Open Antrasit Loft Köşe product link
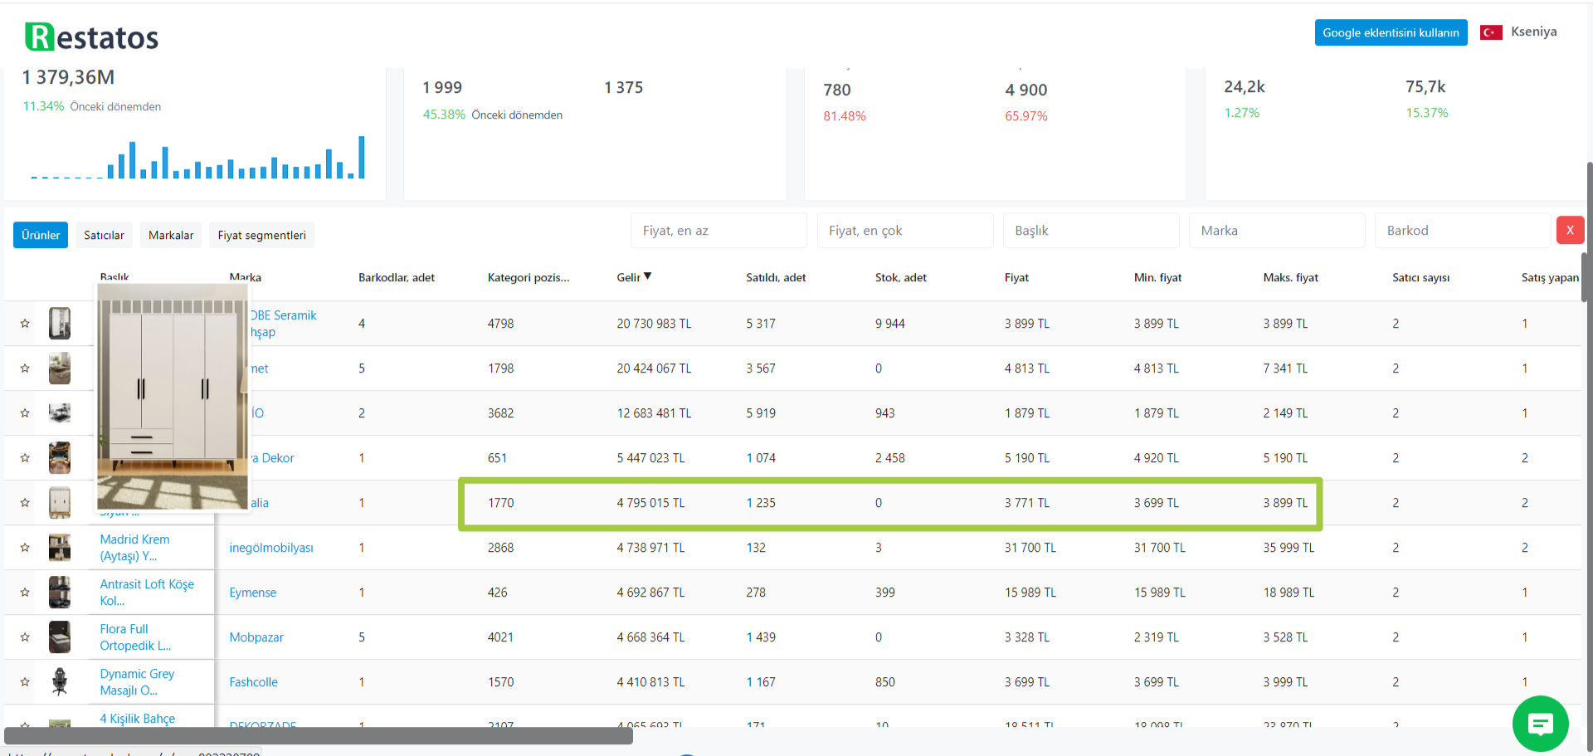Image resolution: width=1593 pixels, height=756 pixels. pos(147,593)
